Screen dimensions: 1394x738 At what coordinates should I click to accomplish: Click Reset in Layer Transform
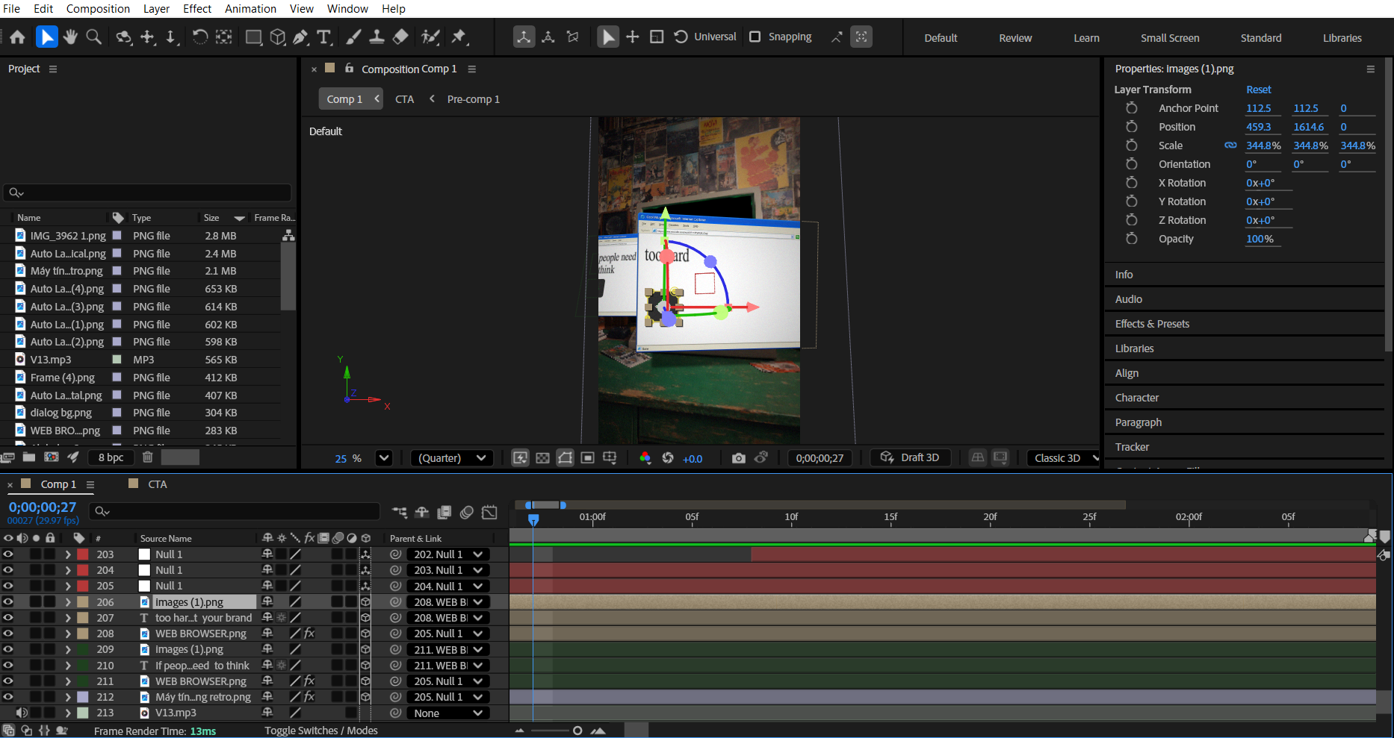pyautogui.click(x=1258, y=90)
